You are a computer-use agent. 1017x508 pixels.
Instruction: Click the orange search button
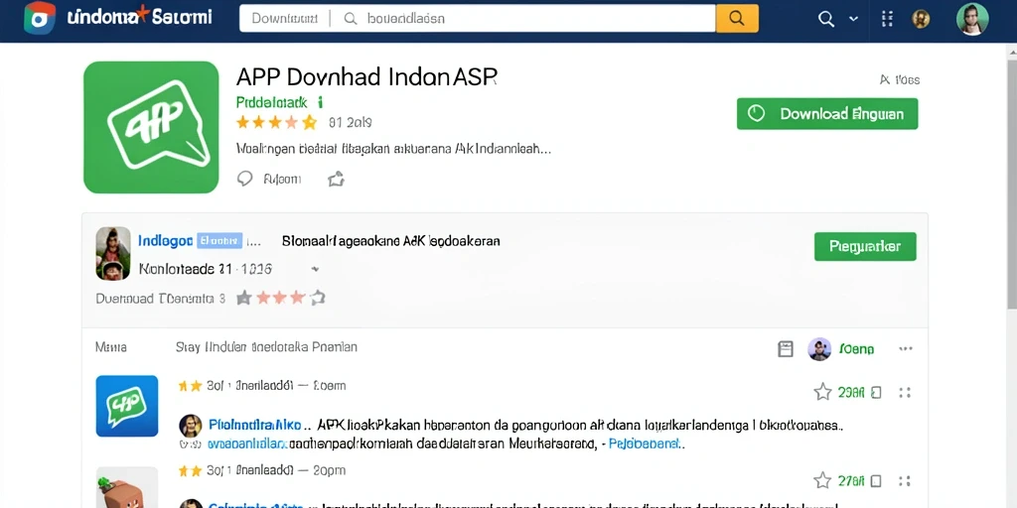(x=737, y=18)
